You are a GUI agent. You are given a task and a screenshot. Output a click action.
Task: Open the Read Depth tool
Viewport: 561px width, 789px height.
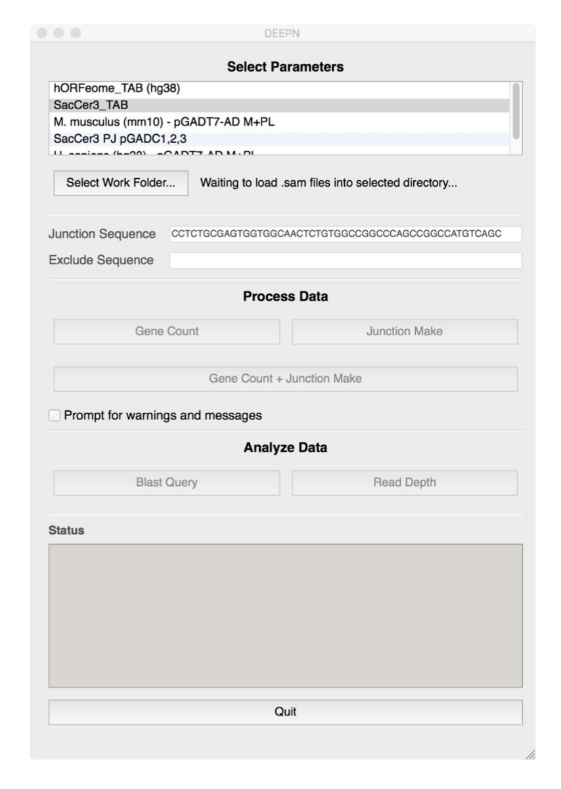tap(404, 483)
